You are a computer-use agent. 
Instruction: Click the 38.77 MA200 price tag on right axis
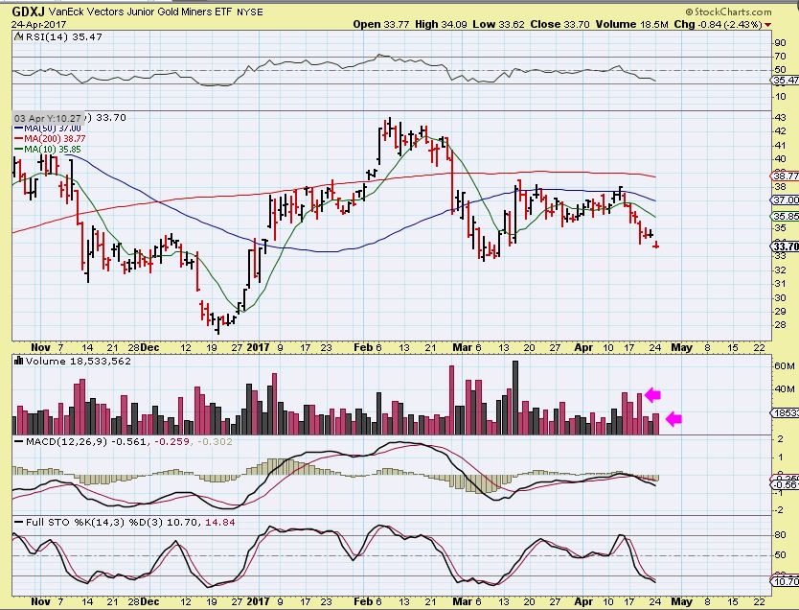(x=786, y=176)
